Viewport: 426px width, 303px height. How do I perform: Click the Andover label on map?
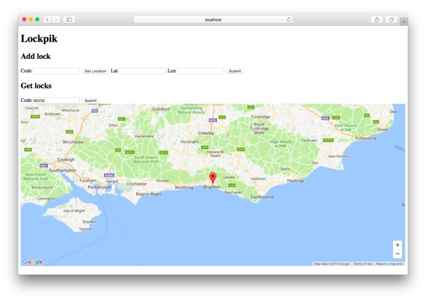[52, 114]
